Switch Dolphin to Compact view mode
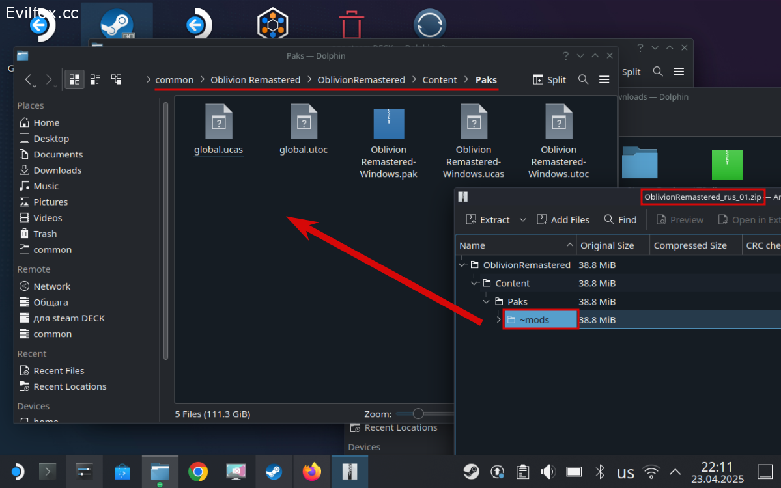Screen dimensions: 781x488 point(95,79)
